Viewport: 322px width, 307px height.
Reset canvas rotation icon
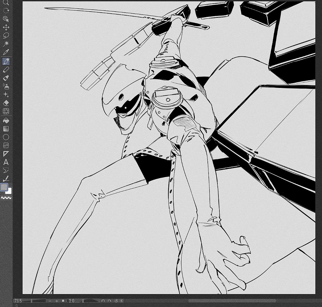(x=116, y=301)
